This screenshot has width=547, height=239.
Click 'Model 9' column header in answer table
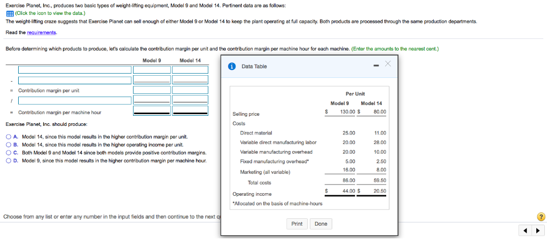tap(152, 60)
